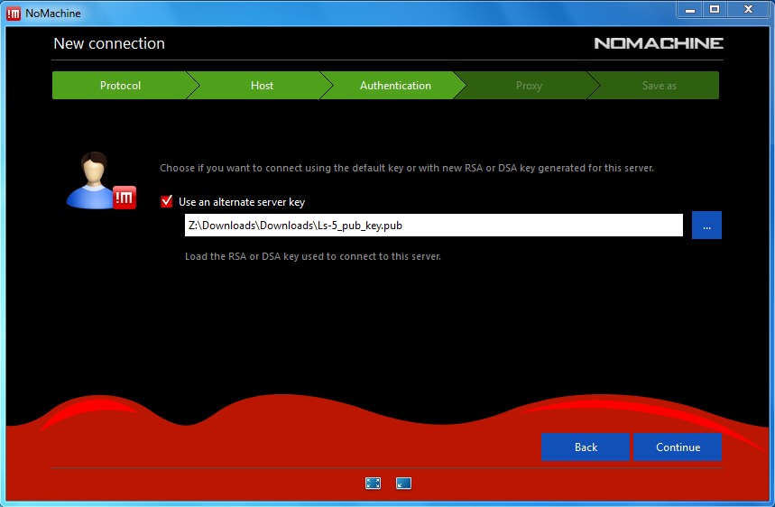Open the key file browser with the "..." button
This screenshot has width=775, height=507.
click(706, 226)
